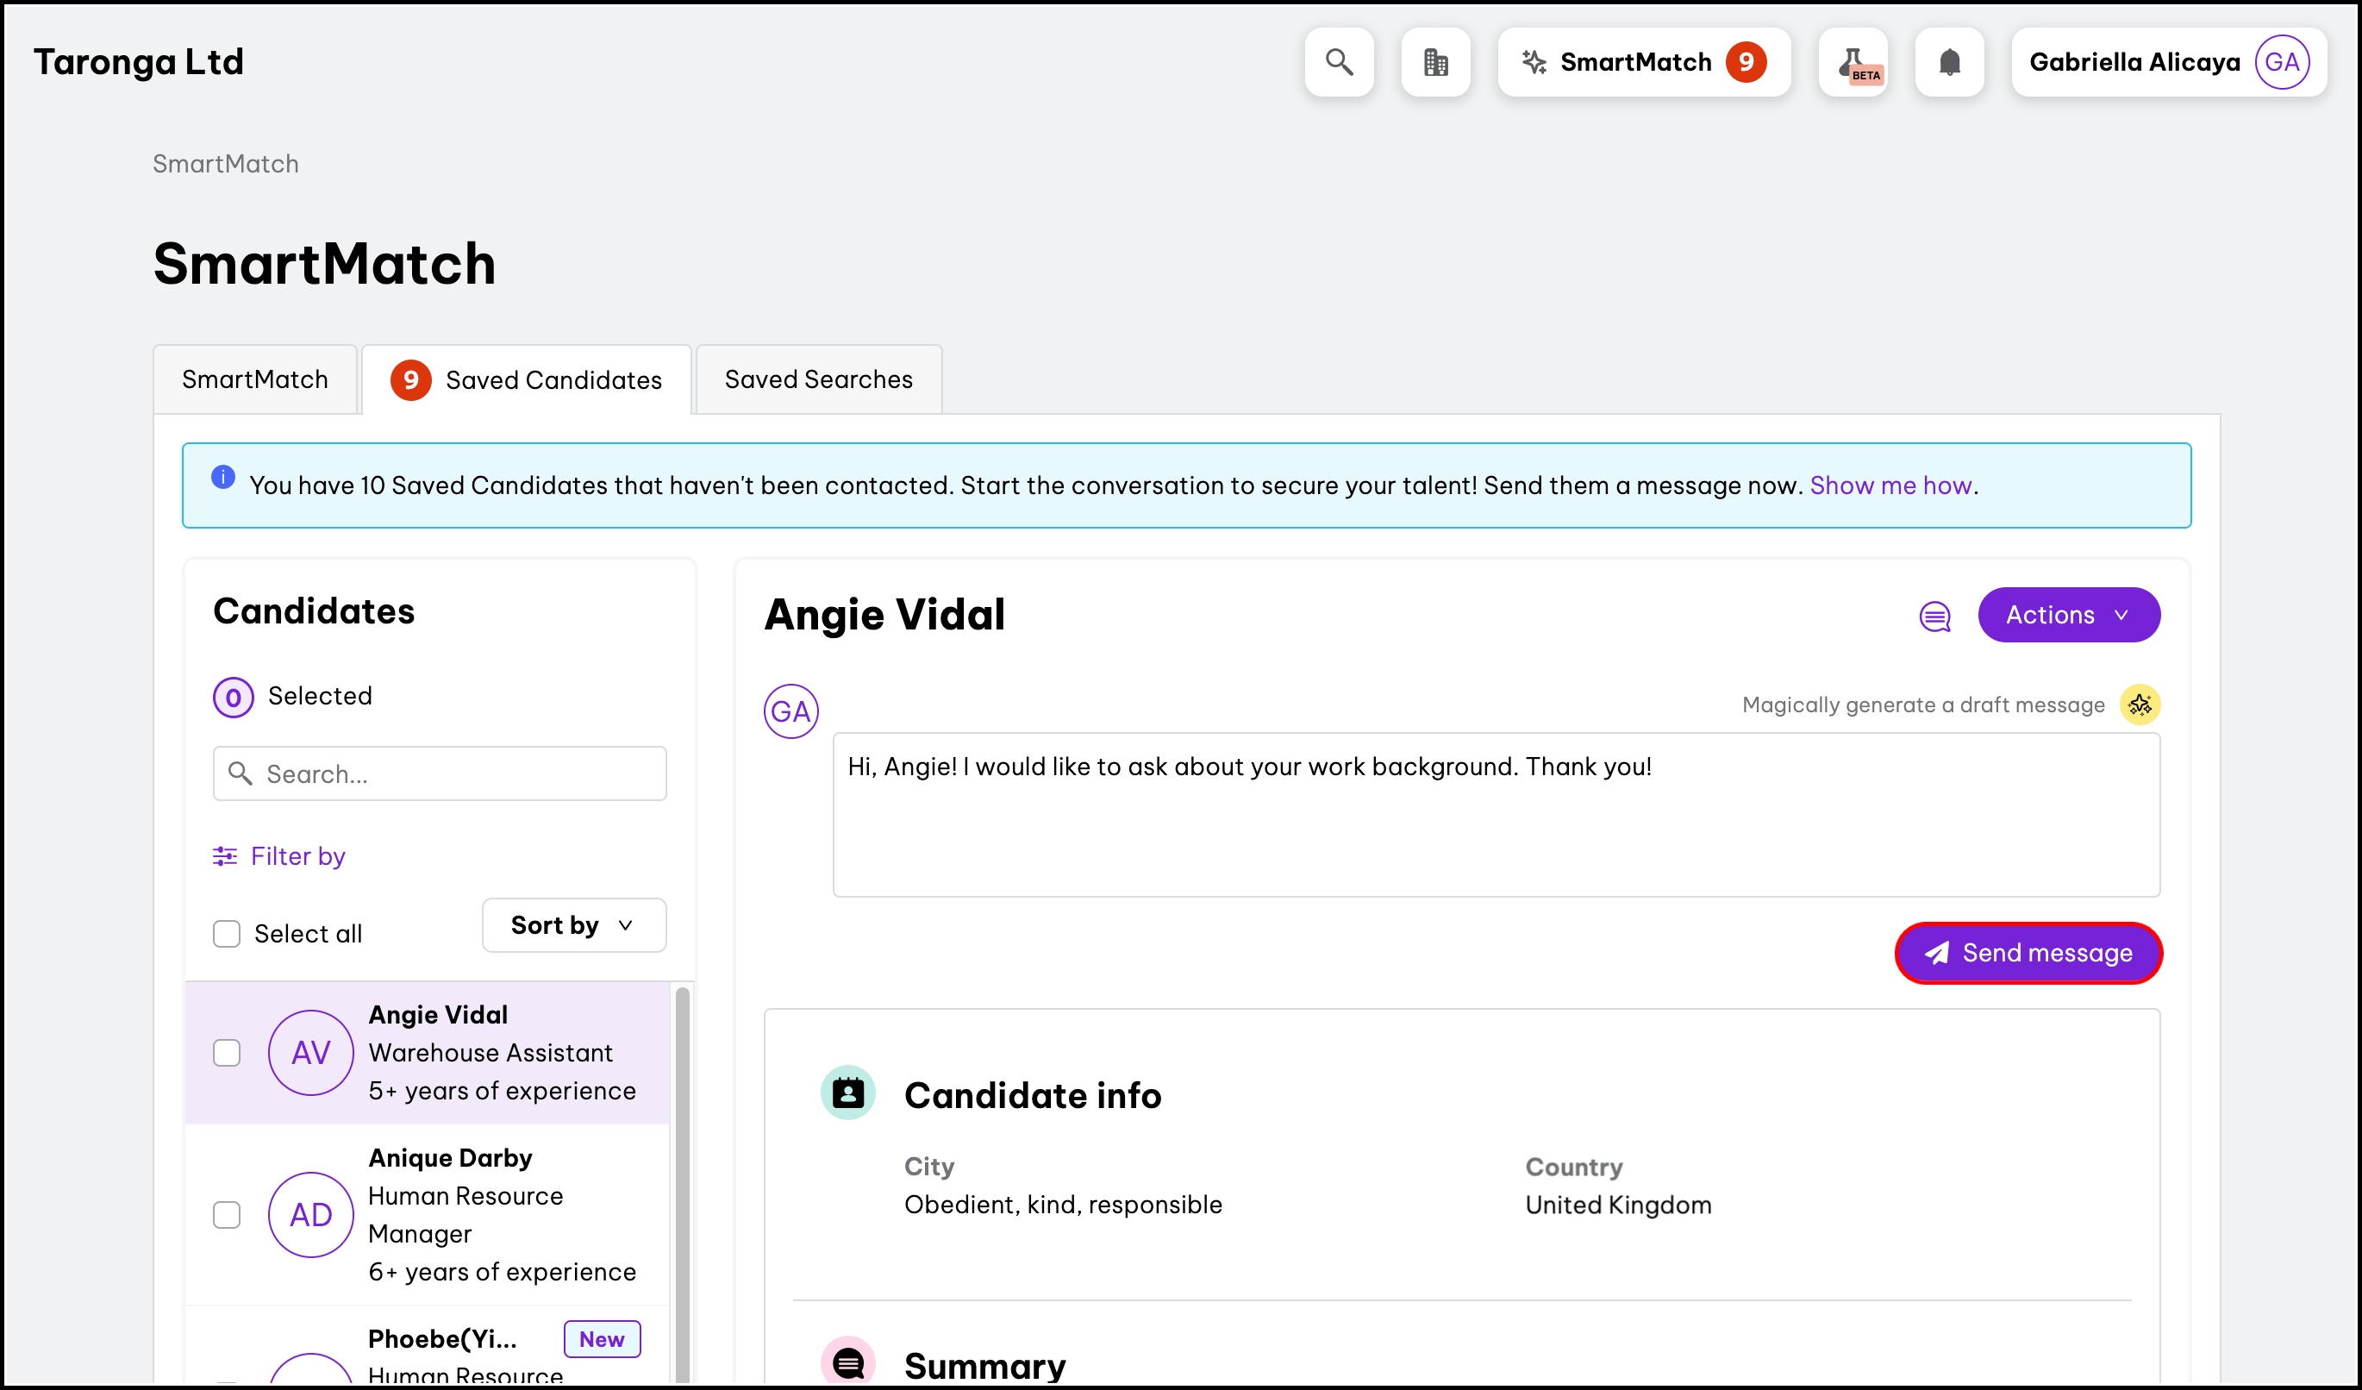The height and width of the screenshot is (1390, 2362).
Task: Click the GA user avatar in header
Action: [x=2281, y=62]
